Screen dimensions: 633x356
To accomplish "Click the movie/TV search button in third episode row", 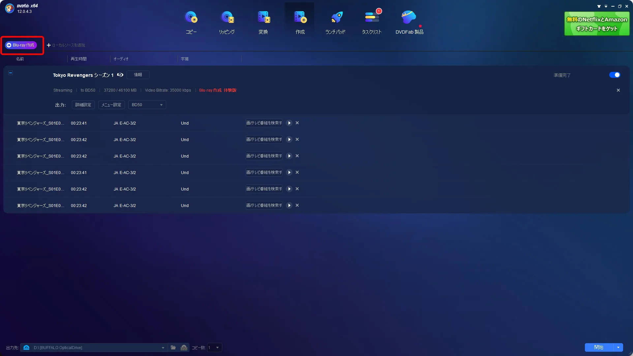I will [x=264, y=156].
